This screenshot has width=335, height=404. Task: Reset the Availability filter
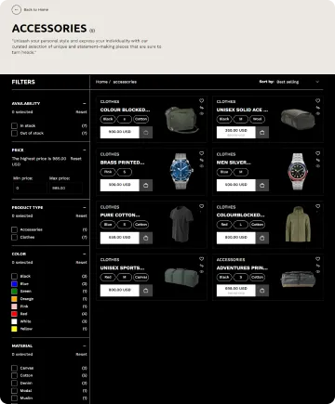click(81, 111)
